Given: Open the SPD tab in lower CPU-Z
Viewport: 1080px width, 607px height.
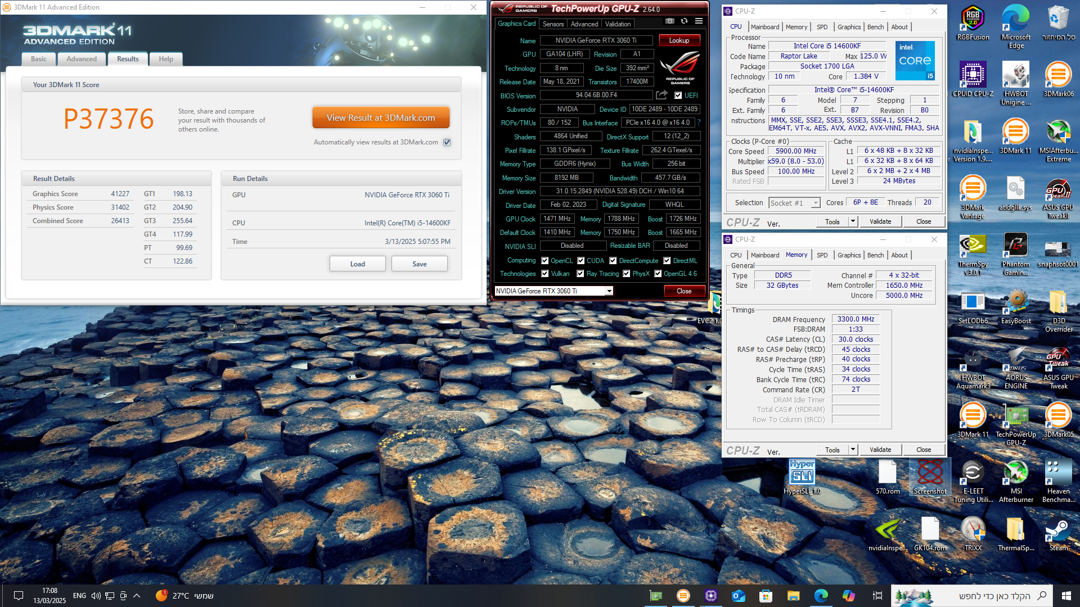Looking at the screenshot, I should (x=822, y=255).
